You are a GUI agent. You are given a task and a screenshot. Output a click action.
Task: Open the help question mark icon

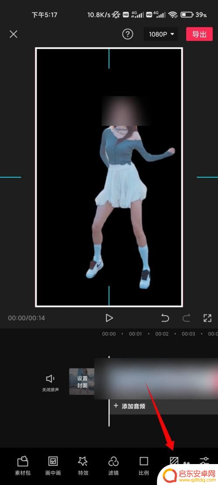(127, 34)
